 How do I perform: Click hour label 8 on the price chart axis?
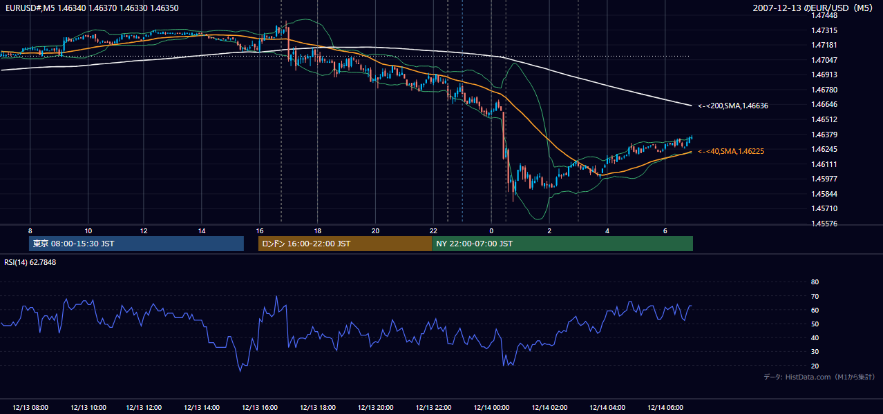(x=30, y=230)
